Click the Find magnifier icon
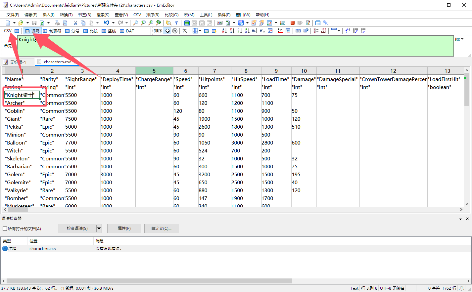This screenshot has width=472, height=292. coord(135,23)
